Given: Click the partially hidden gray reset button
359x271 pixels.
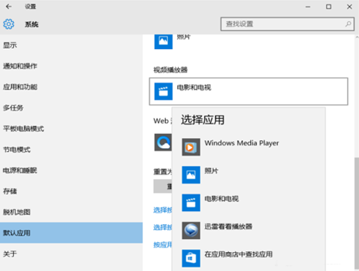Looking at the screenshot, I should point(163,186).
